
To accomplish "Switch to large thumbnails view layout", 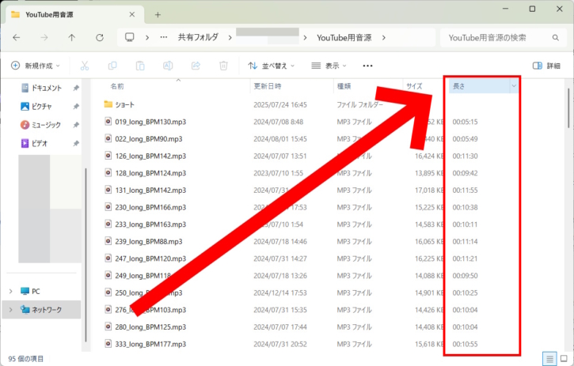I will pyautogui.click(x=564, y=359).
